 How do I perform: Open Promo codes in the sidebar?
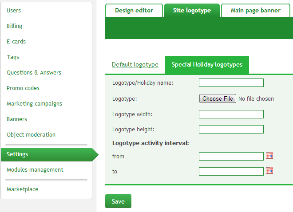coord(23,88)
